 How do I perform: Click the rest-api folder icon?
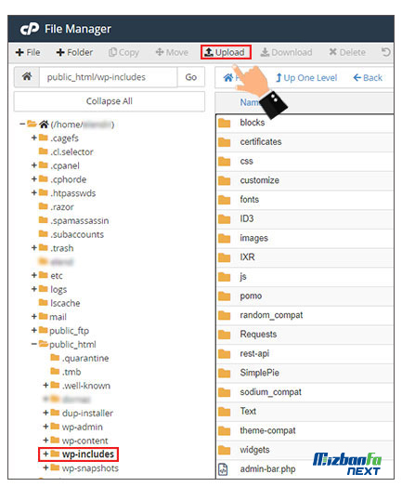[x=224, y=354]
